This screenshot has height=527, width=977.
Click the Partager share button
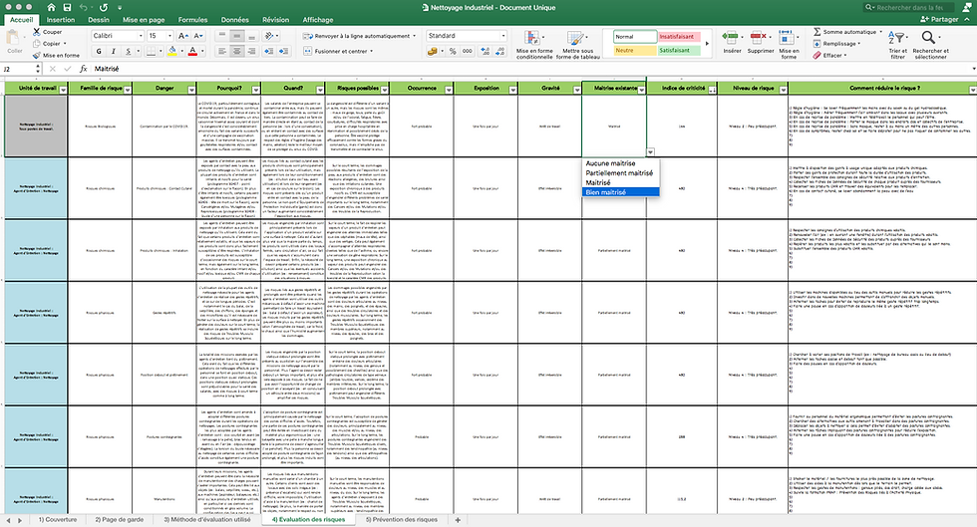pyautogui.click(x=939, y=19)
